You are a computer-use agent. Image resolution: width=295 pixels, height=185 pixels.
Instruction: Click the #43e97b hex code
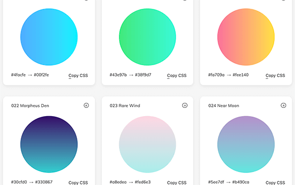(x=118, y=75)
